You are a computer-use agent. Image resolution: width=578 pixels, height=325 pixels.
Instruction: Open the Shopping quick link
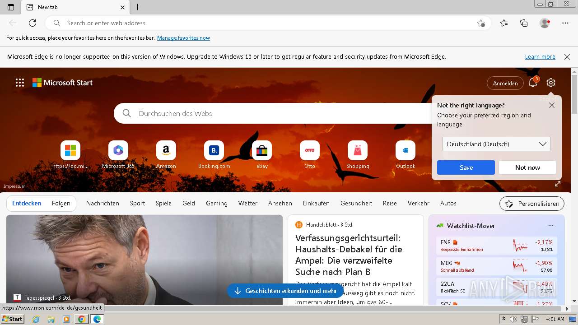point(358,155)
